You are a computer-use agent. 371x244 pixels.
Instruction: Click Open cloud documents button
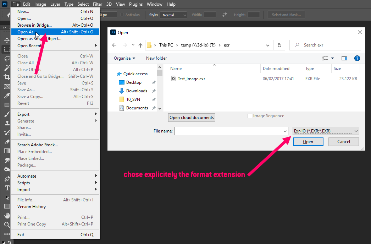(192, 118)
